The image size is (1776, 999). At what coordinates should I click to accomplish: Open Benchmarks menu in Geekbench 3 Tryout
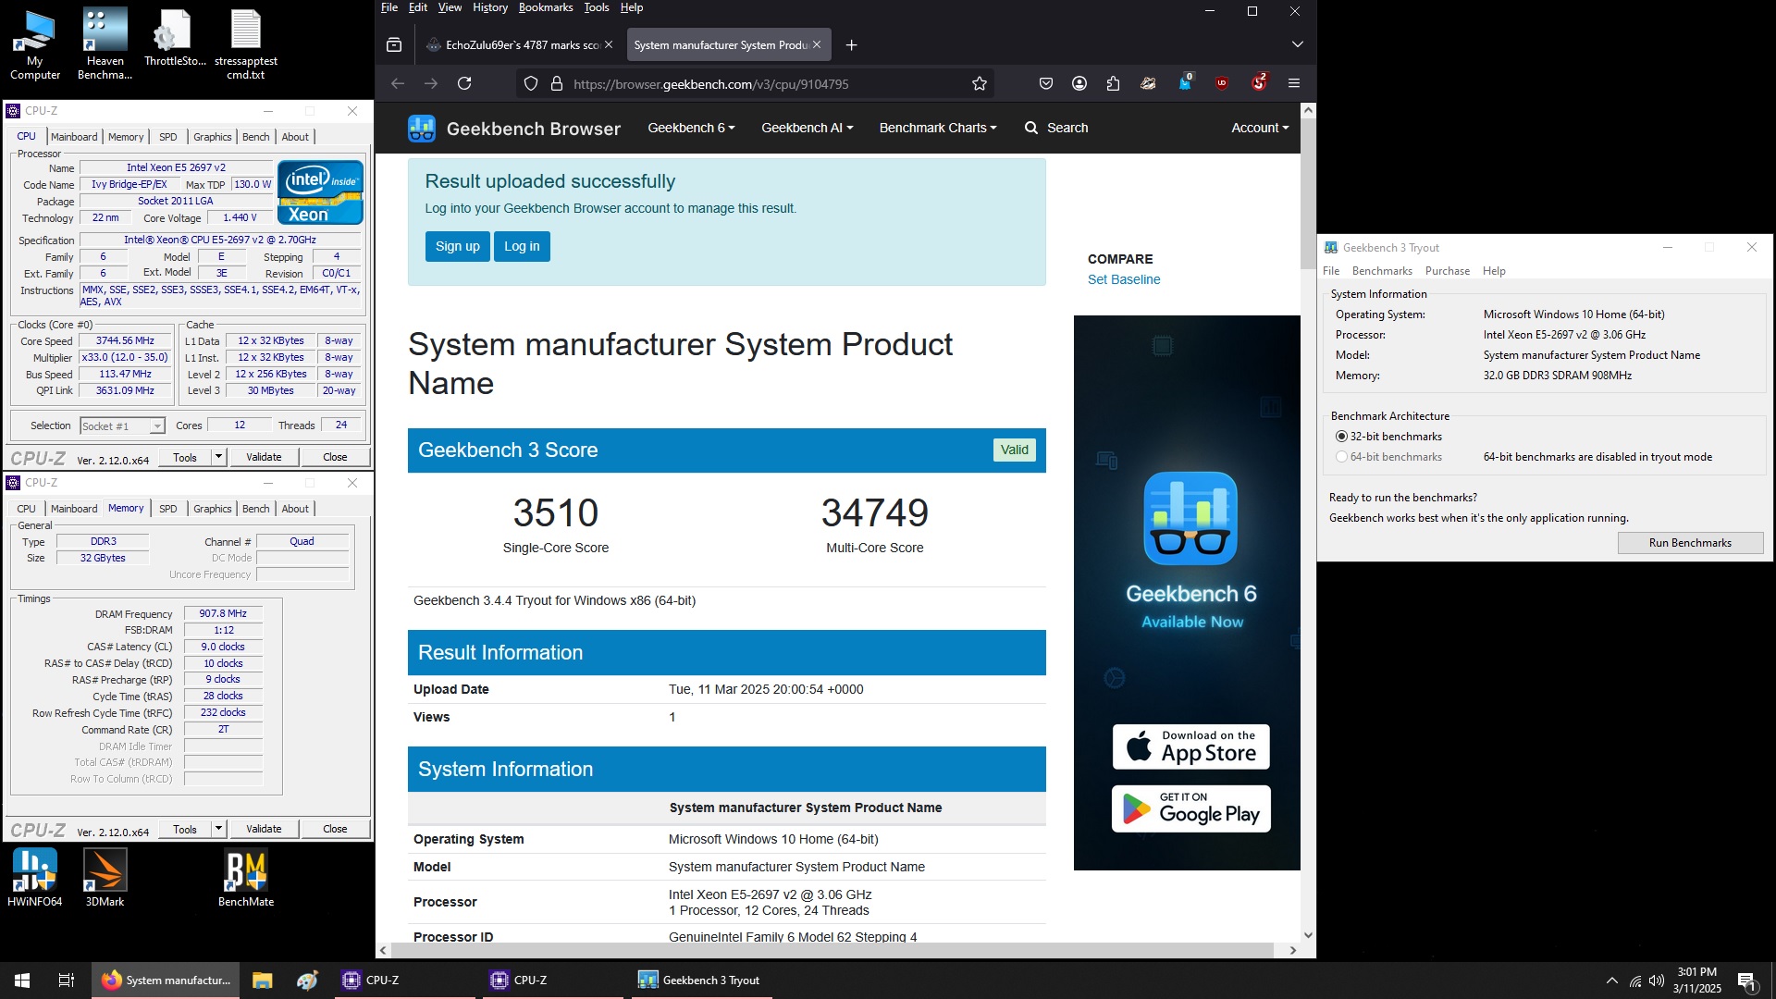(x=1382, y=271)
